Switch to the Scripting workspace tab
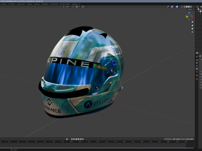The width and height of the screenshot is (202, 151). pyautogui.click(x=74, y=4)
